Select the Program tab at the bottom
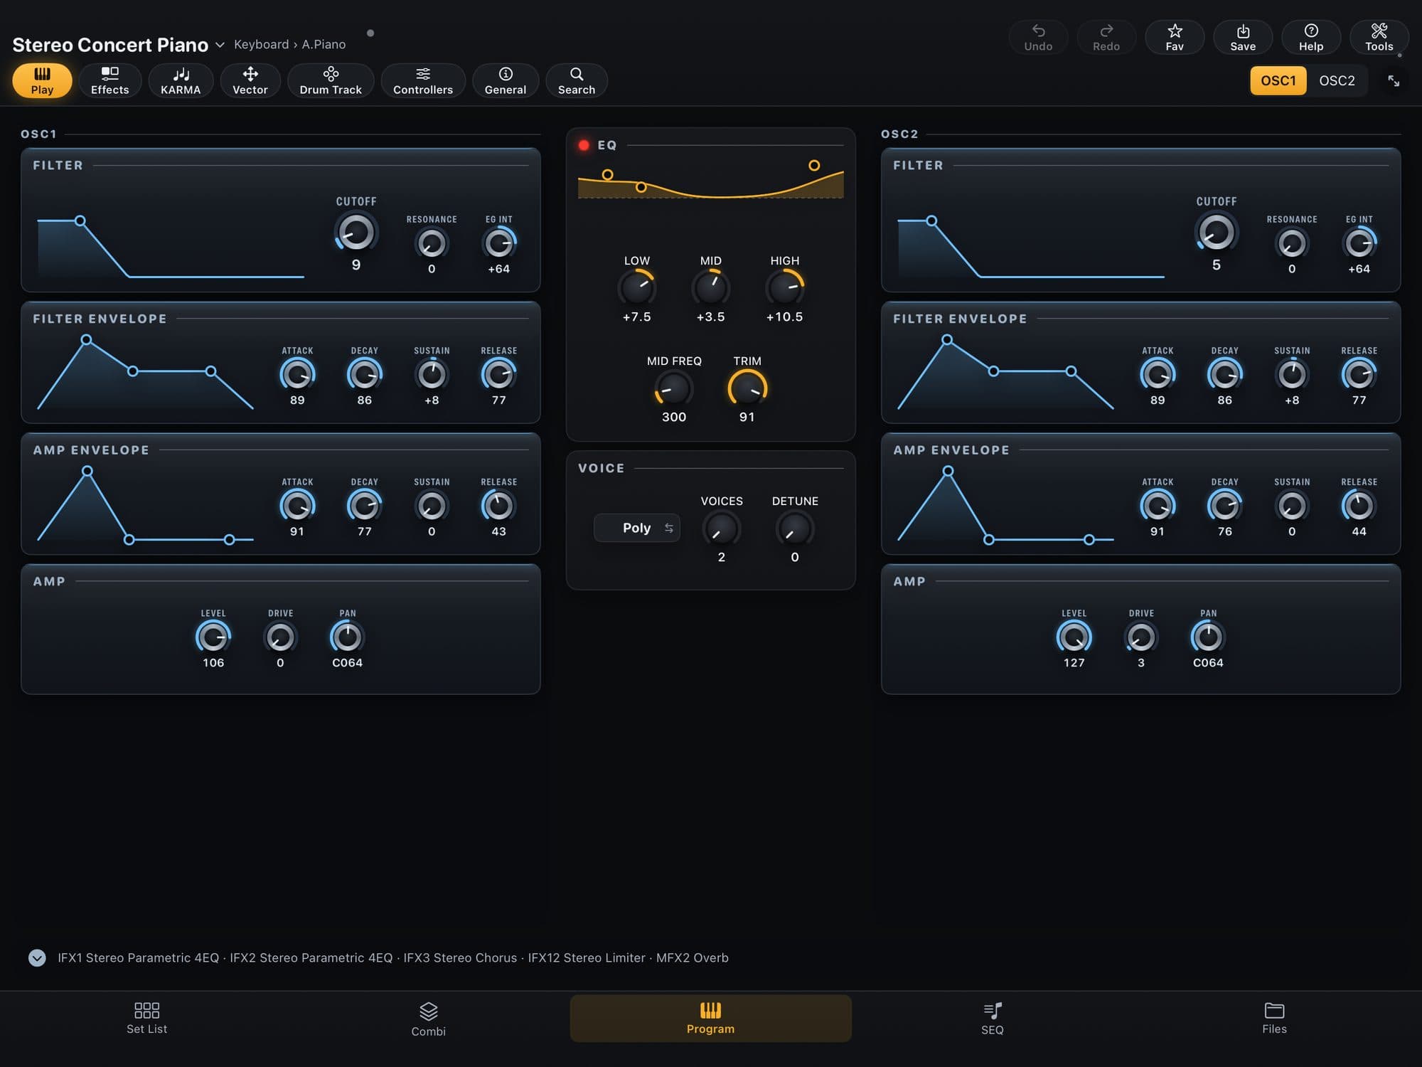This screenshot has height=1067, width=1422. (x=710, y=1019)
